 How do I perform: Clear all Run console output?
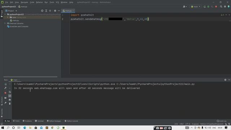coord(10,104)
